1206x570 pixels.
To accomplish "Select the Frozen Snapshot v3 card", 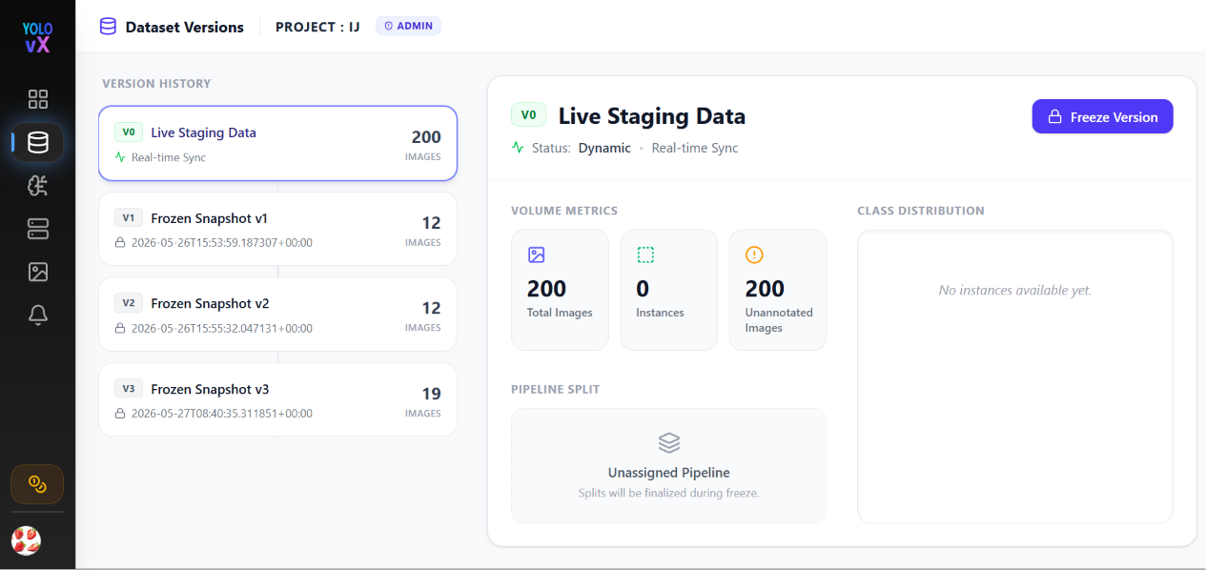I will [x=277, y=399].
